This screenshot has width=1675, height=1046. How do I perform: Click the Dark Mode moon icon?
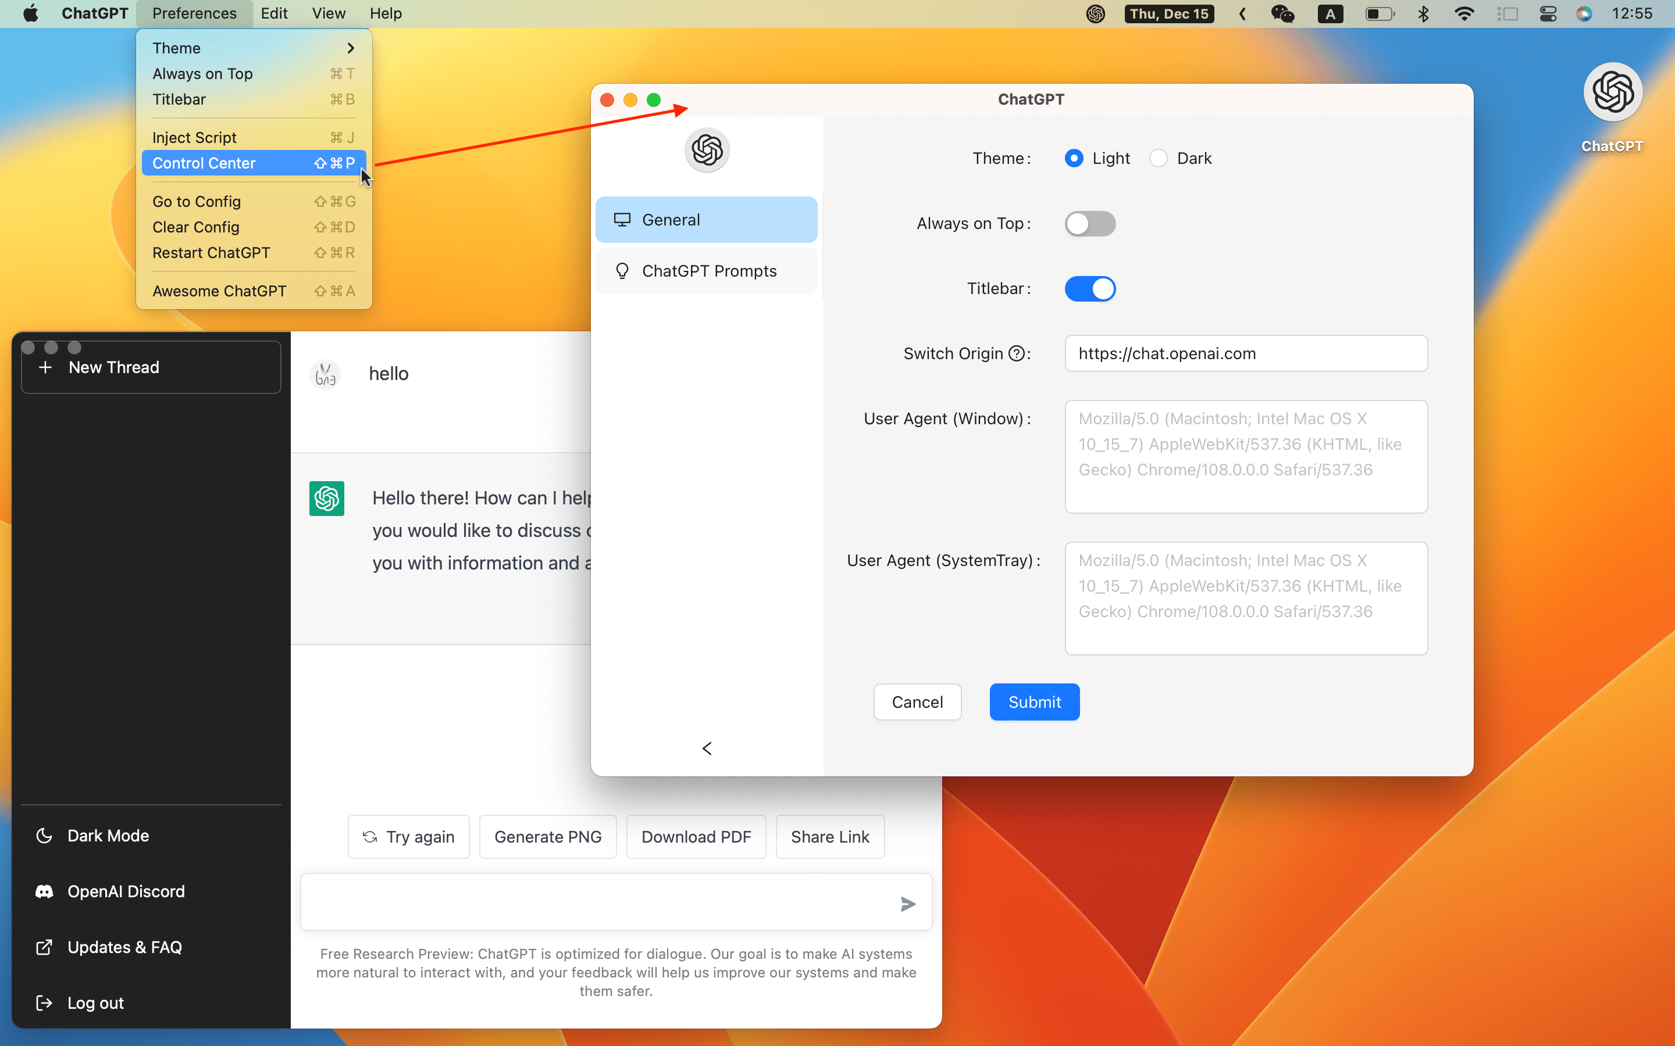[x=44, y=835]
